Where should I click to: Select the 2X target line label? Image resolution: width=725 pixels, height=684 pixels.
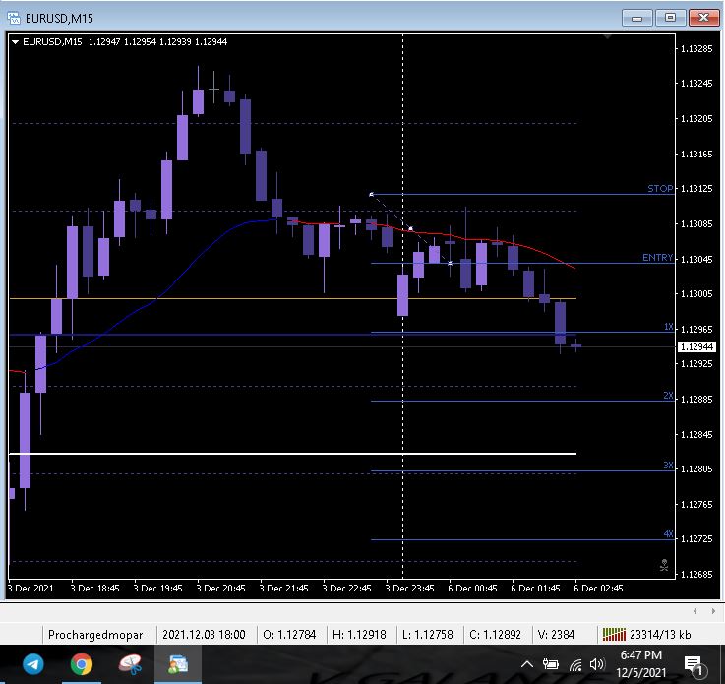pyautogui.click(x=668, y=396)
